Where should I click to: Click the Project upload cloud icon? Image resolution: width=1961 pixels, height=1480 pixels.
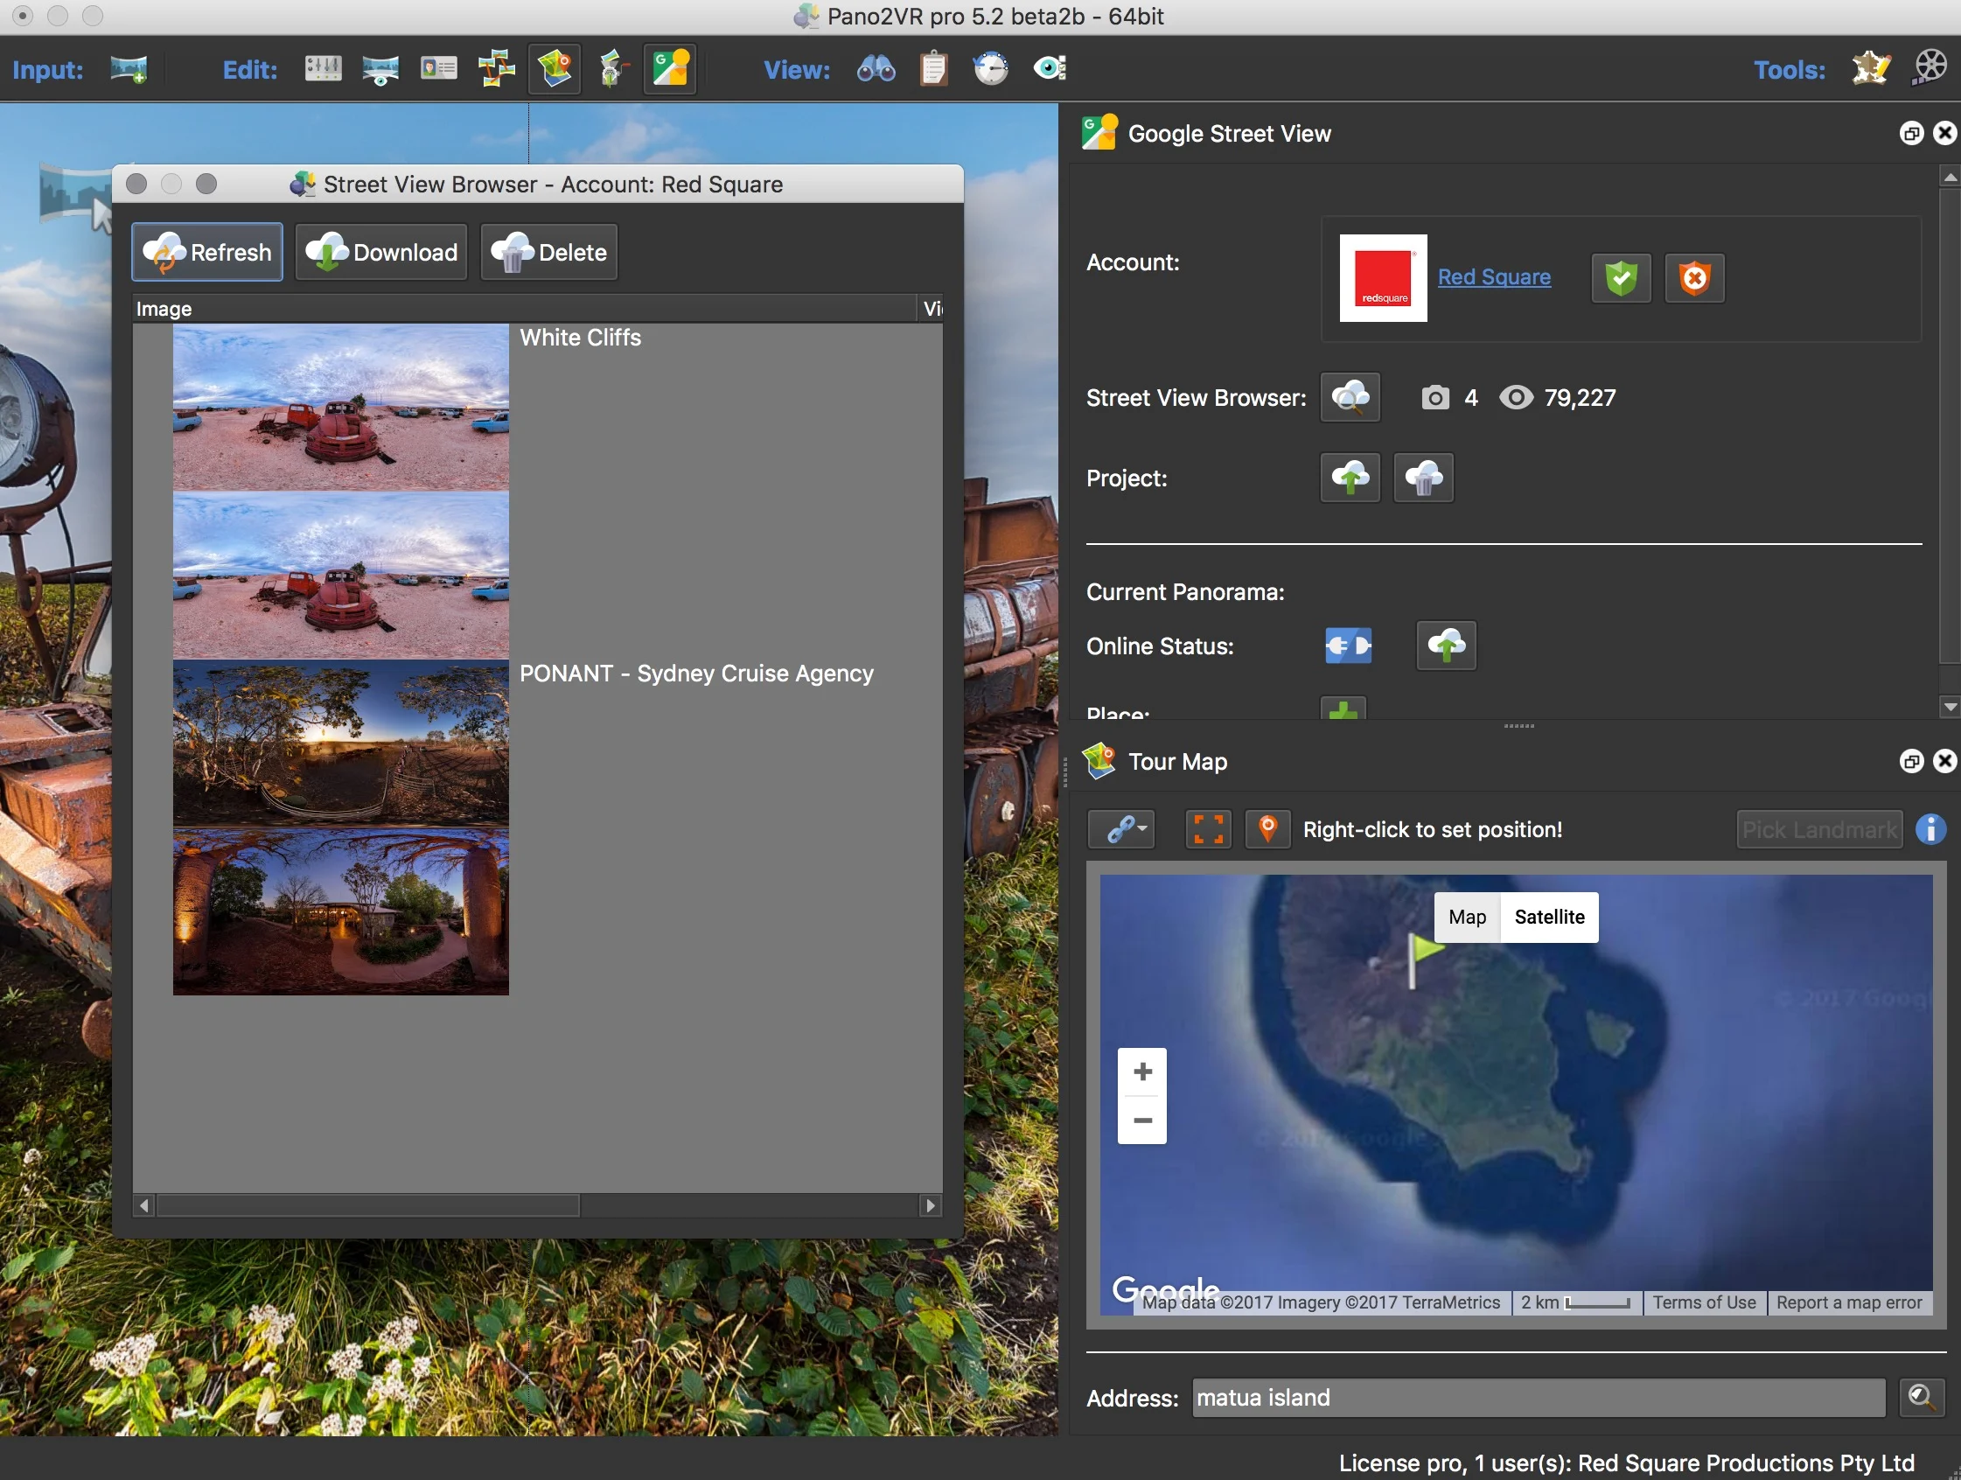(x=1350, y=478)
